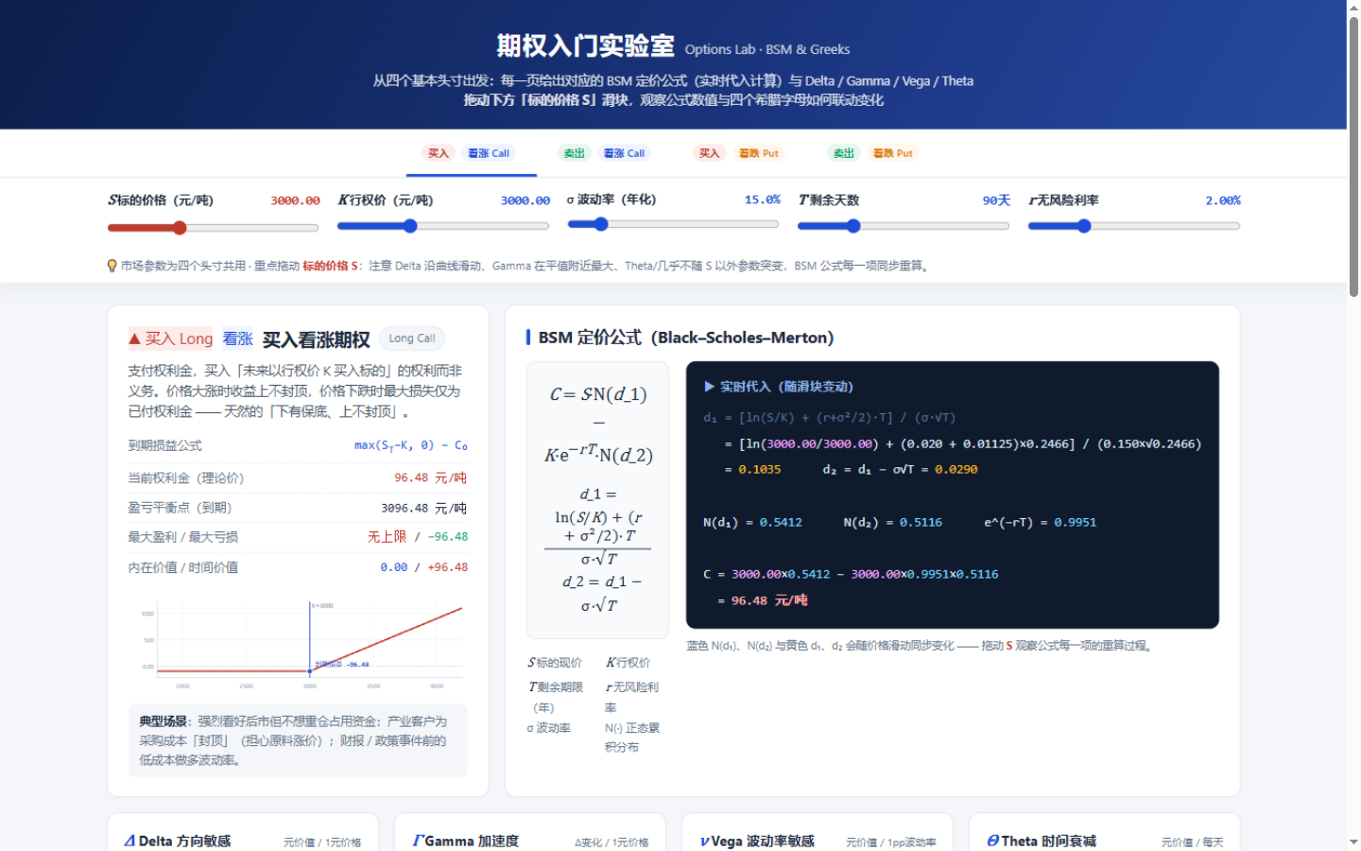Image resolution: width=1361 pixels, height=851 pixels.
Task: Click the payoff chart thumbnail
Action: 298,645
